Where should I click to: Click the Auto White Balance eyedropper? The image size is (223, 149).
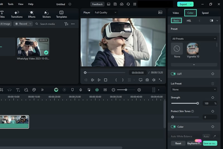coord(214,136)
